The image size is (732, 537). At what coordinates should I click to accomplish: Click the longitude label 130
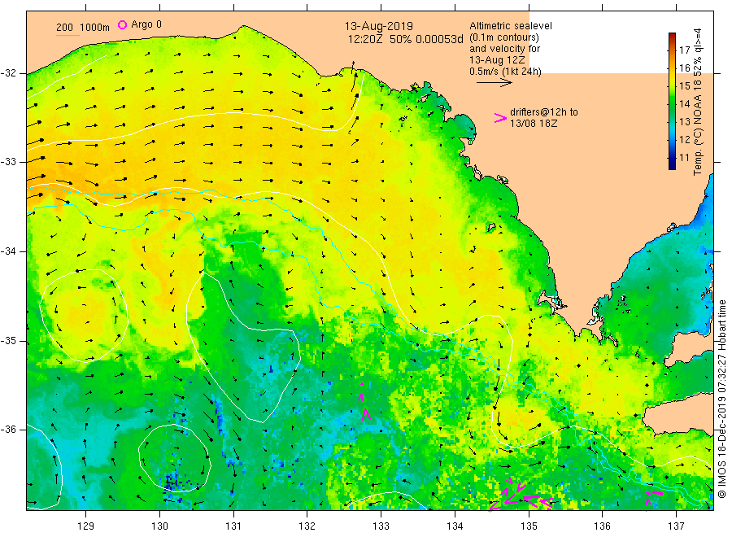(x=159, y=526)
